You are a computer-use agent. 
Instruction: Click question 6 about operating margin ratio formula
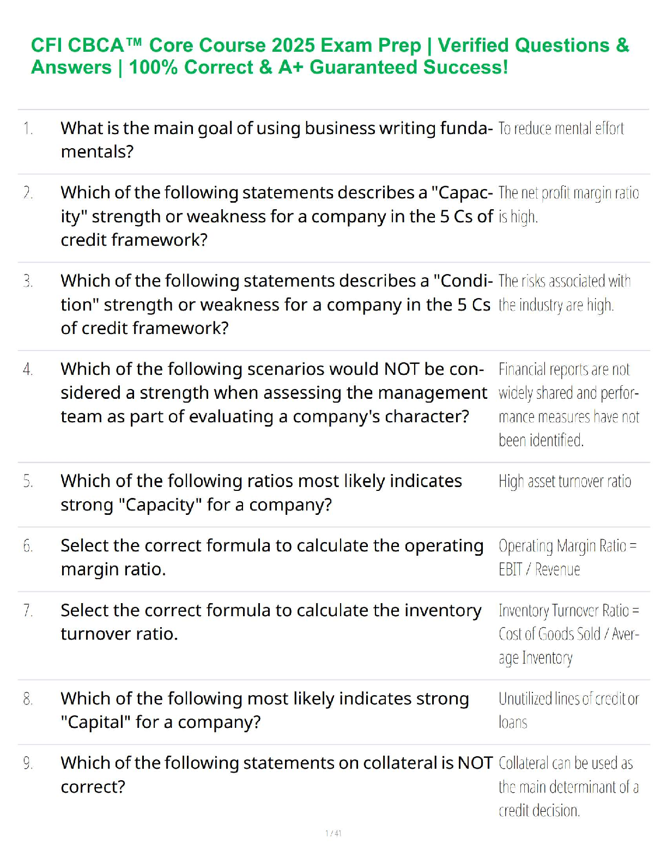(x=271, y=557)
